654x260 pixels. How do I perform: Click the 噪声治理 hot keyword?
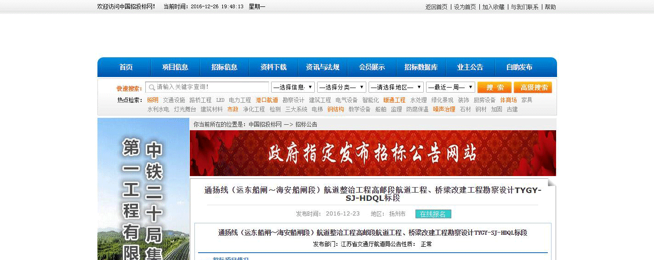pyautogui.click(x=444, y=110)
